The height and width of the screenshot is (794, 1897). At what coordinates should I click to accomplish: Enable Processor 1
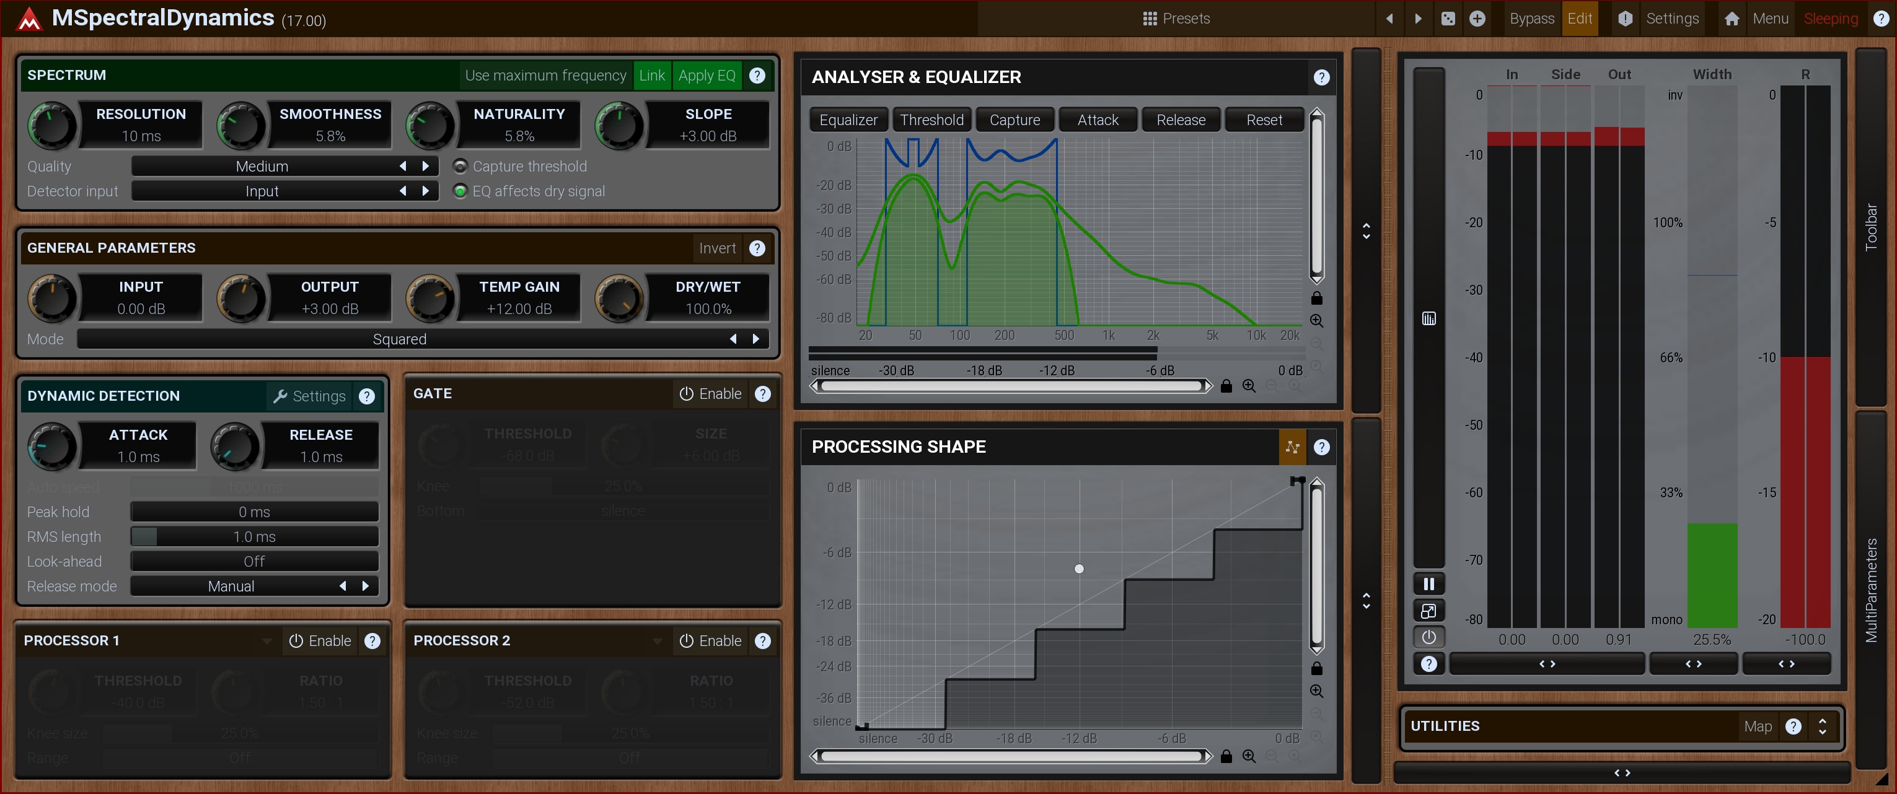[x=320, y=641]
